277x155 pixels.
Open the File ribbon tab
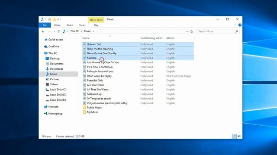click(45, 25)
